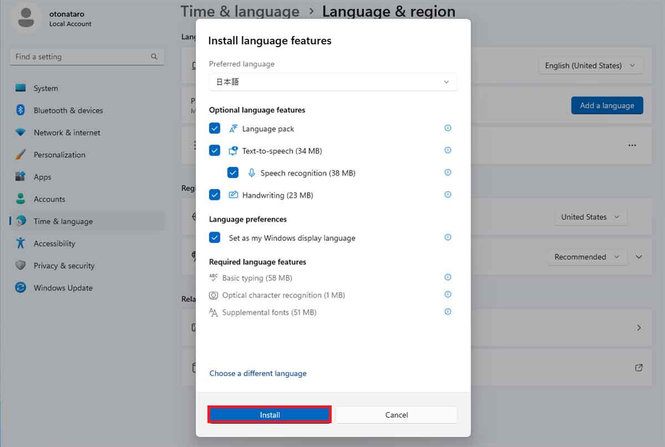Image resolution: width=665 pixels, height=447 pixels.
Task: Click the external link icon in background page
Action: [639, 367]
